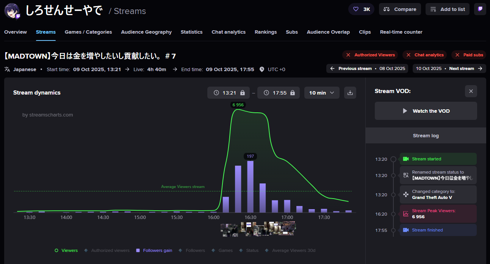This screenshot has height=264, width=490.
Task: Open the 10 min interval dropdown
Action: pyautogui.click(x=322, y=93)
